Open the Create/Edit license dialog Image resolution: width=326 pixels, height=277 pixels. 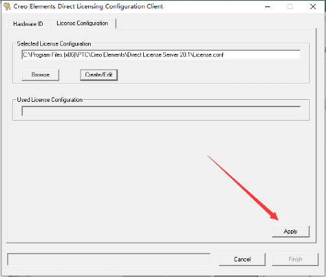click(x=99, y=75)
